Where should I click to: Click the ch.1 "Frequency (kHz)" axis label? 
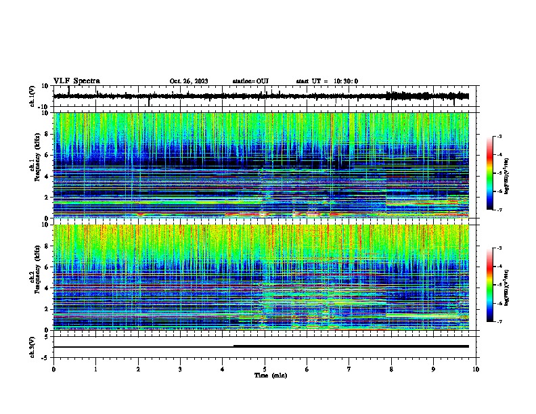click(37, 157)
